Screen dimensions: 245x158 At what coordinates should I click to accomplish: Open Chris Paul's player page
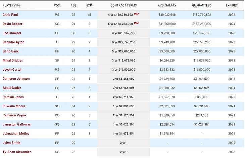pos(10,15)
